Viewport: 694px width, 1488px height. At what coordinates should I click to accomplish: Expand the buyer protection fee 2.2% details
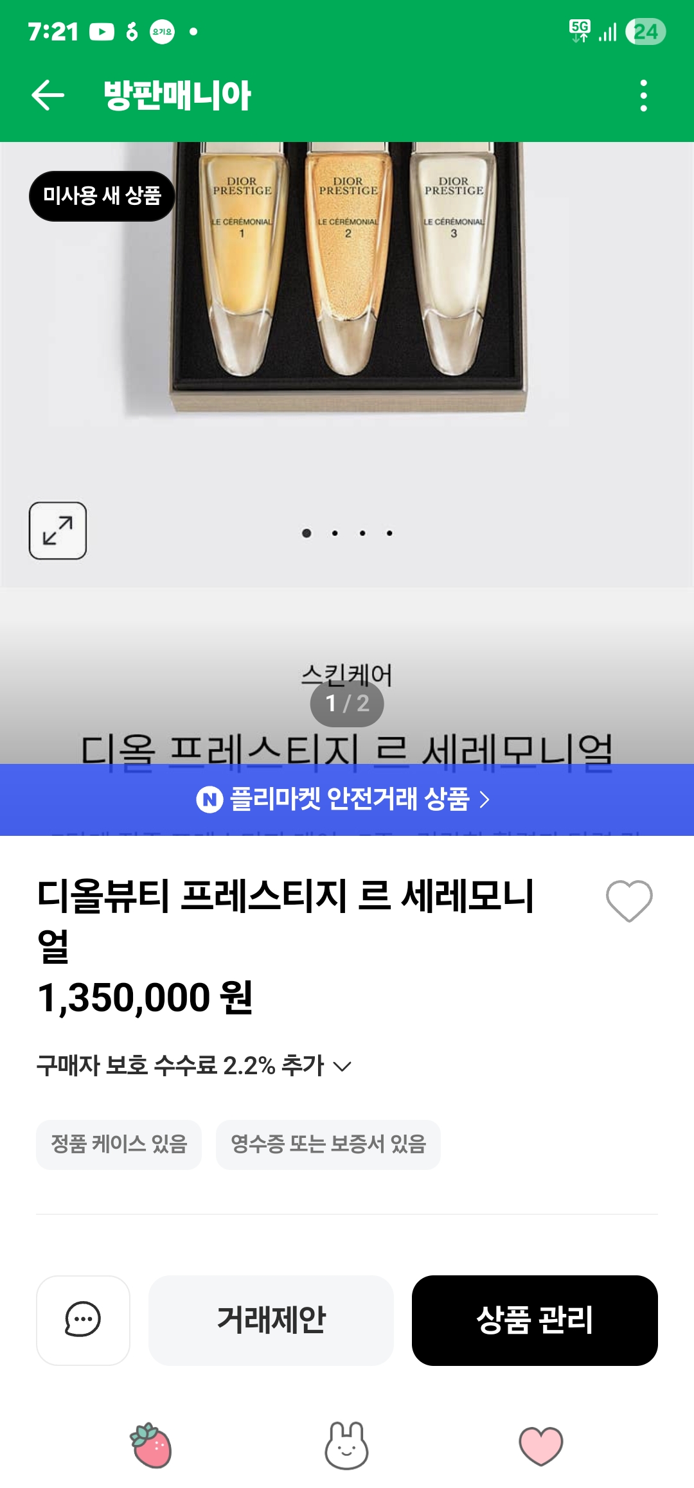(x=193, y=1066)
